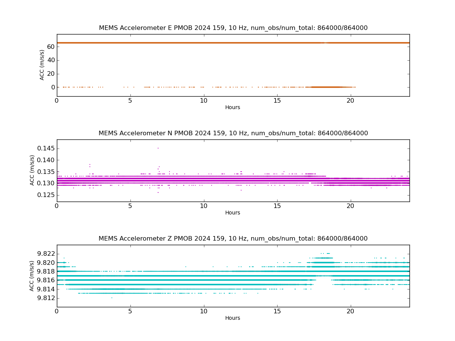Viewport: 455px width, 341px height.
Task: Click the MEMS Accelerometer E plot title
Action: pyautogui.click(x=233, y=28)
